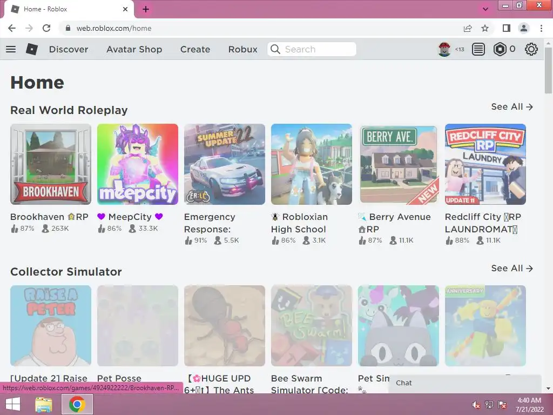The image size is (553, 415).
Task: Open the tab search dropdown chevron
Action: click(x=485, y=9)
